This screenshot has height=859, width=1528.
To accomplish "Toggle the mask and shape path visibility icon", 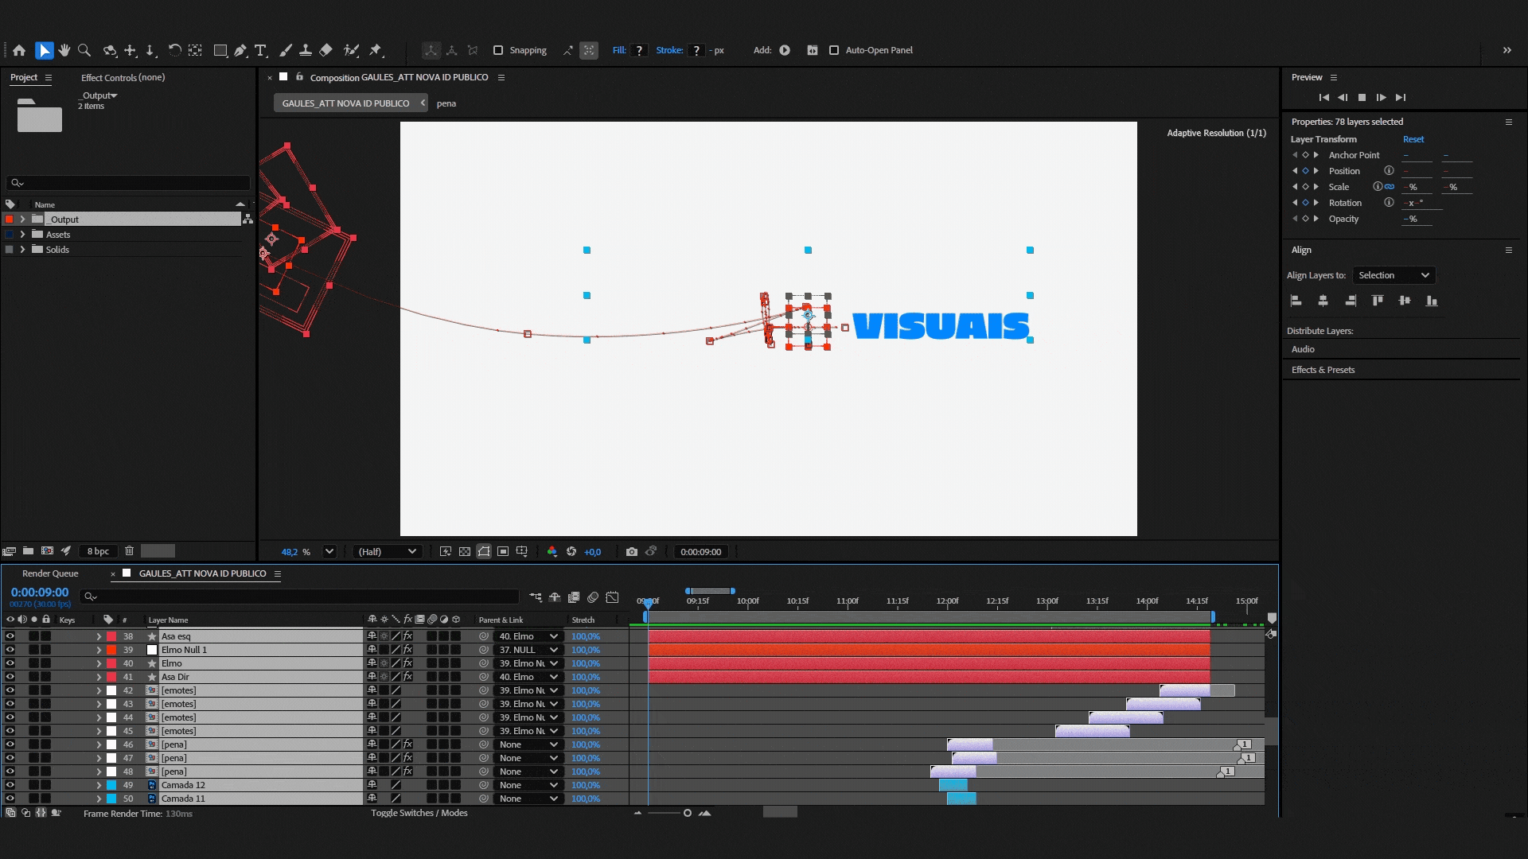I will [x=484, y=551].
